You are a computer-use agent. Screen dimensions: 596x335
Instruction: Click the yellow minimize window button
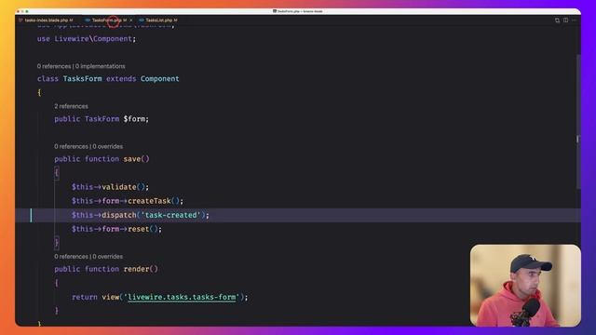22,11
